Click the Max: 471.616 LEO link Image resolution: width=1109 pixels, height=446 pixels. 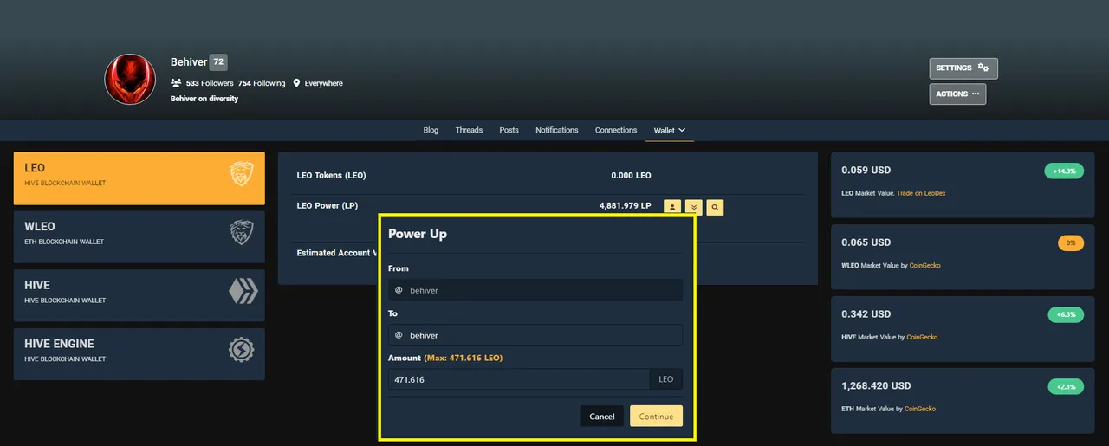tap(464, 358)
